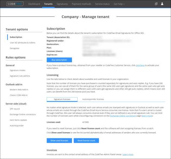171x159 pixels.
Task: Click the Geolocation label
Action: (x=53, y=44)
